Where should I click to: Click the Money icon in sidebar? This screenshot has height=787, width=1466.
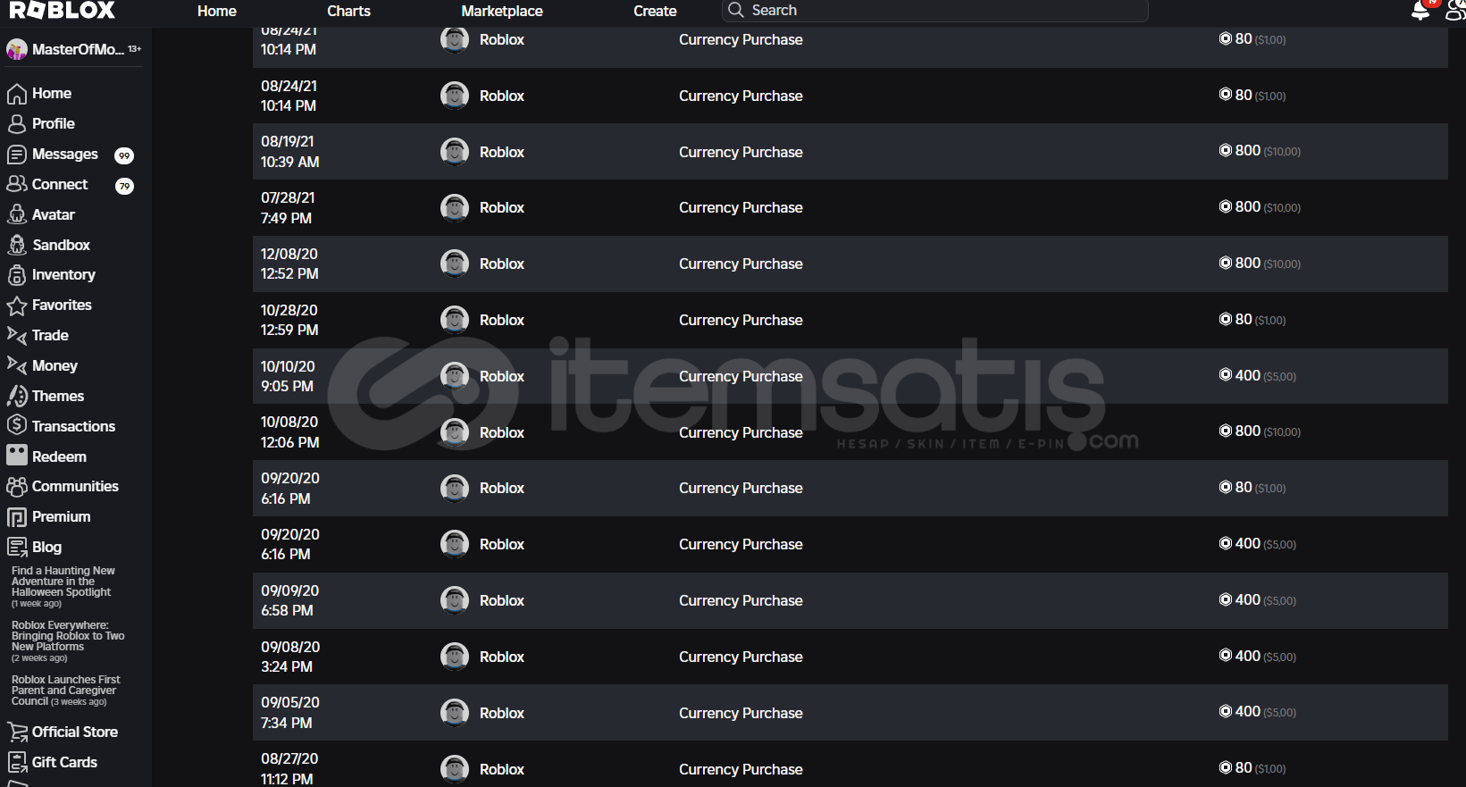click(17, 365)
